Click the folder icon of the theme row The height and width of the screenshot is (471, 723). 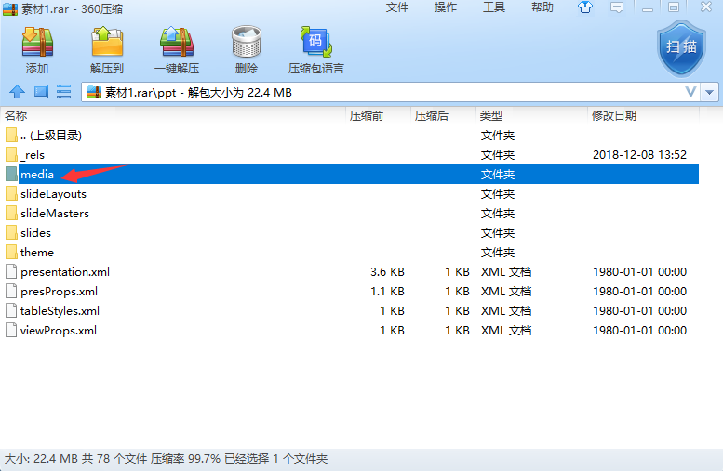(x=11, y=253)
